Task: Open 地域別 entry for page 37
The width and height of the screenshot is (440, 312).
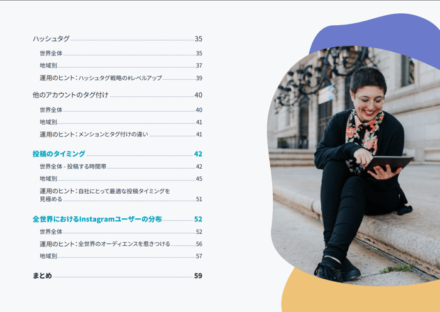Action: 121,65
